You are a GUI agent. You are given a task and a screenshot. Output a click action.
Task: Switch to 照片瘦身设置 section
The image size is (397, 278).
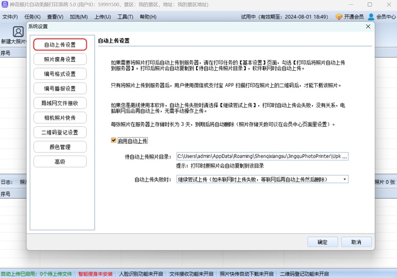pos(60,59)
